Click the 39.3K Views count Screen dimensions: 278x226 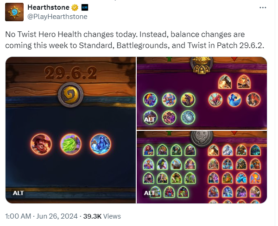point(102,216)
